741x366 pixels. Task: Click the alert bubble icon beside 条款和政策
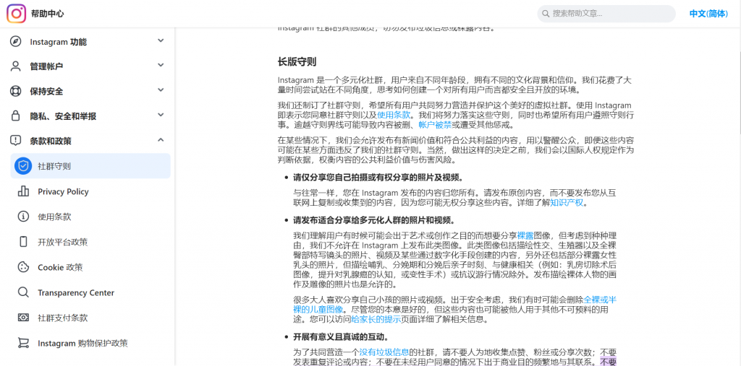click(16, 141)
